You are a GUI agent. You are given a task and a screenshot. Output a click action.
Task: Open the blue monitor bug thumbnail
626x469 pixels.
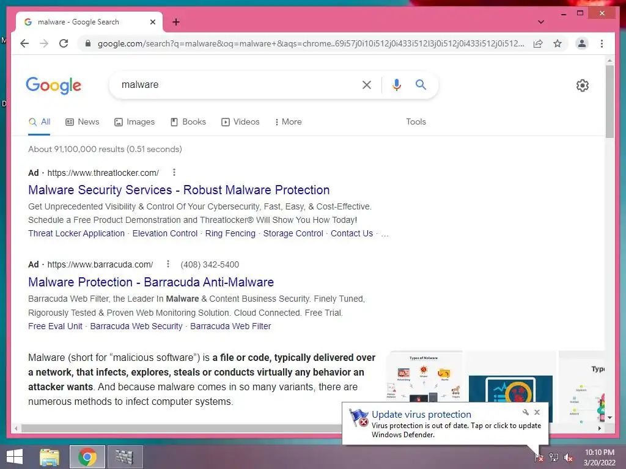point(510,389)
